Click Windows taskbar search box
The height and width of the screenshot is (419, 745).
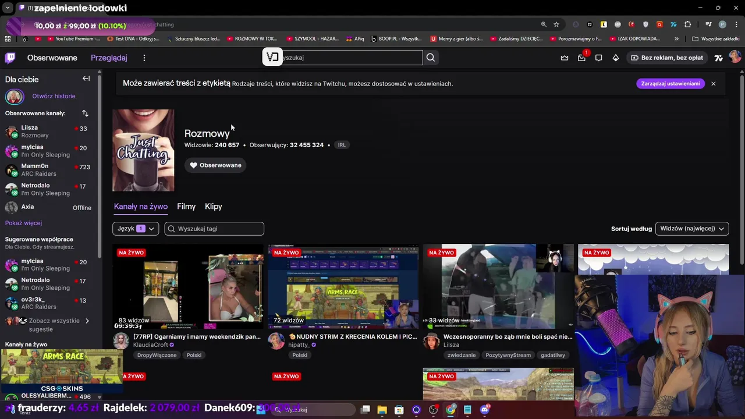313,410
